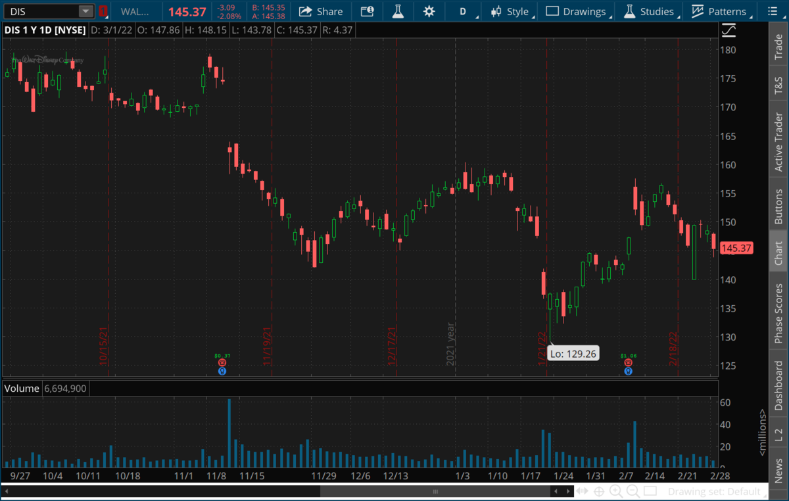The width and height of the screenshot is (789, 501).
Task: Click the crosshair pan icon
Action: (x=599, y=491)
